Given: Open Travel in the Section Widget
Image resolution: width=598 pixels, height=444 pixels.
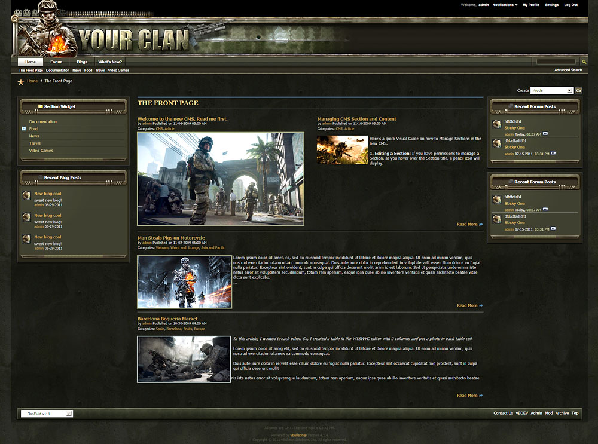Looking at the screenshot, I should pyautogui.click(x=35, y=143).
